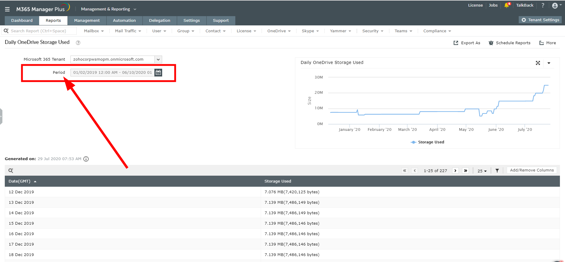Expand the License reports menu

246,31
